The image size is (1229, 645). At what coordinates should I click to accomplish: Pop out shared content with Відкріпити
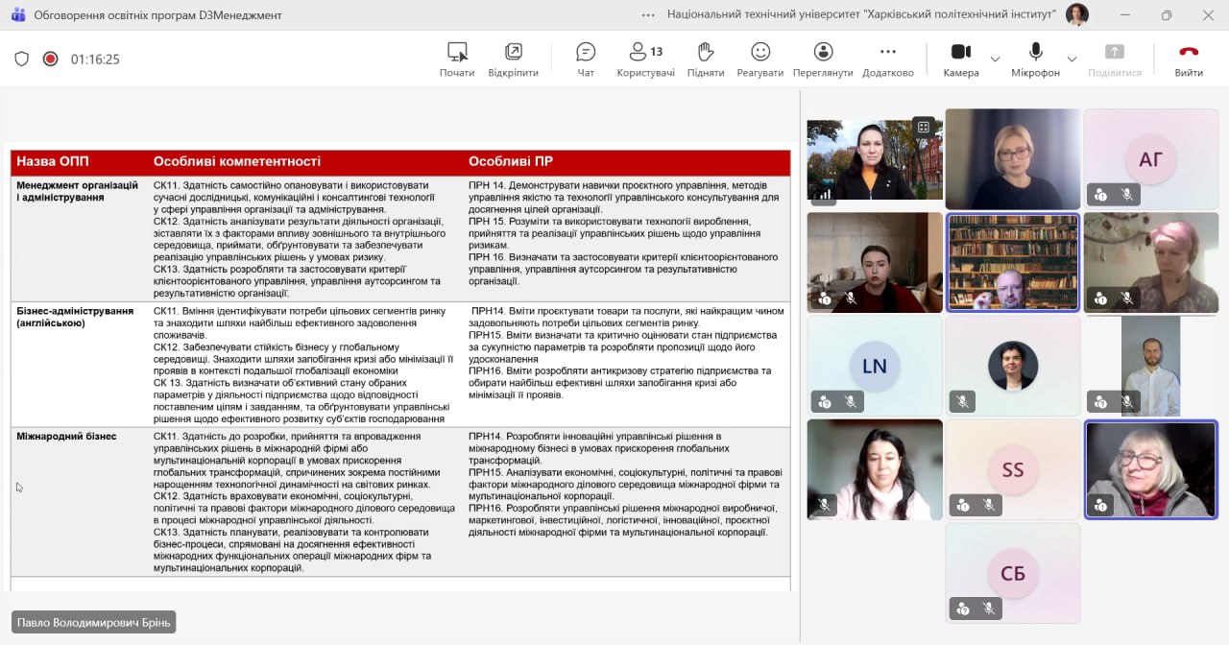tap(513, 59)
